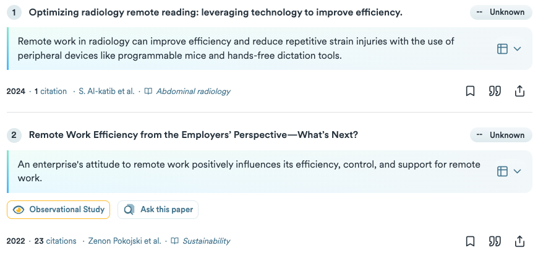This screenshot has width=538, height=253.
Task: Bookmark the radiology remote reading paper
Action: click(x=470, y=92)
